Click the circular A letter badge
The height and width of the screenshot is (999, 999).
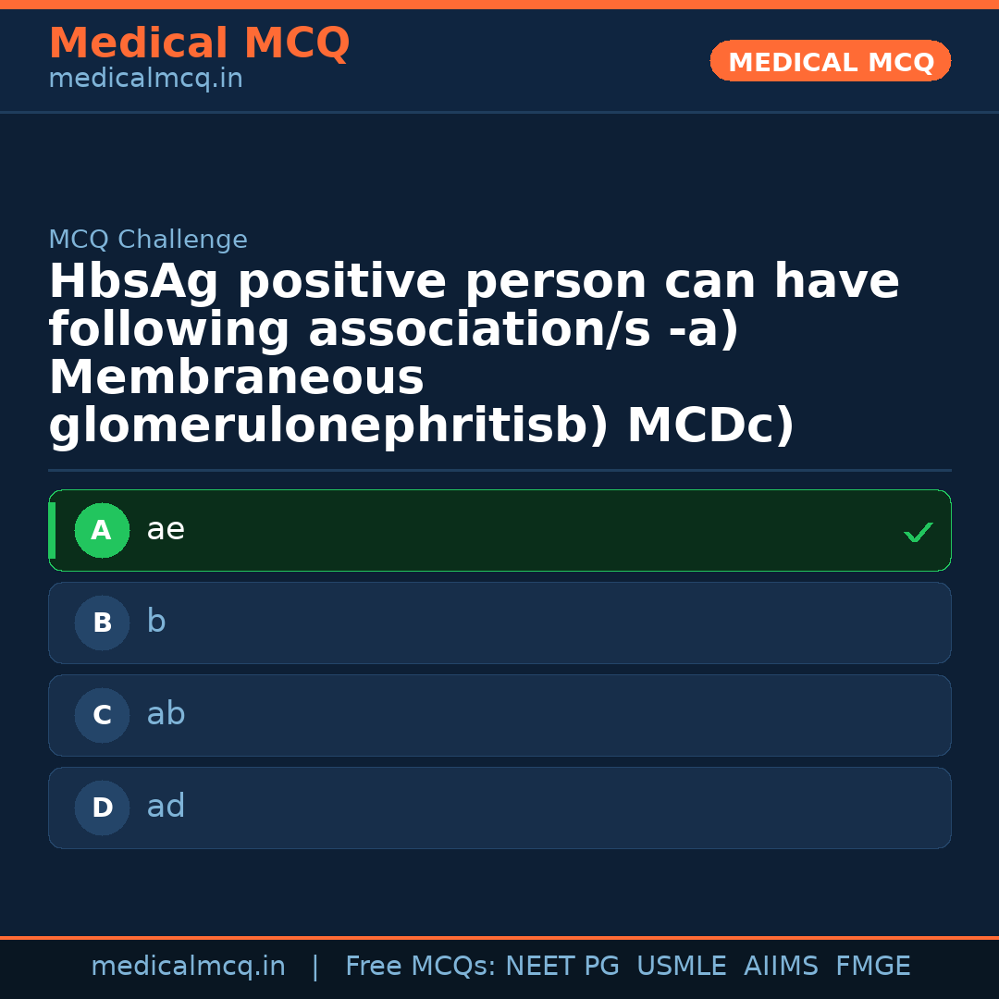coord(102,530)
